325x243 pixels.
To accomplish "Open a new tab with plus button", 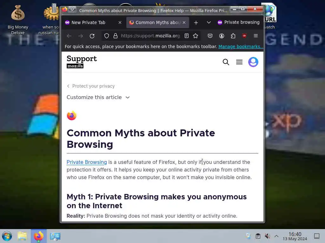I will pyautogui.click(x=196, y=22).
